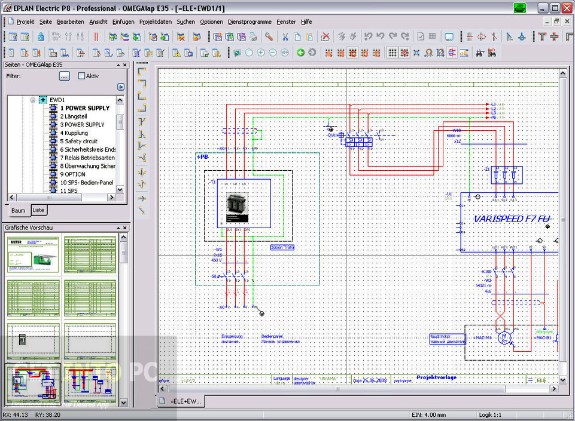Collapse the EWD1 tree node
This screenshot has width=575, height=421.
pyautogui.click(x=33, y=100)
